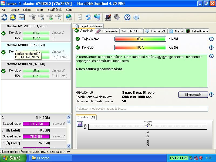Click the red shield security tray icon
This screenshot has height=162, width=216.
coord(201,158)
